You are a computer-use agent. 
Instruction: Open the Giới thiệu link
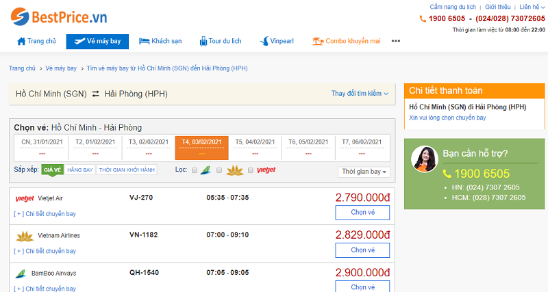point(498,7)
